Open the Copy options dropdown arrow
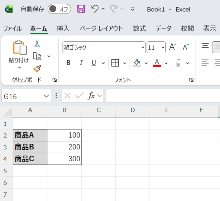The height and width of the screenshot is (201, 220). pyautogui.click(x=49, y=56)
